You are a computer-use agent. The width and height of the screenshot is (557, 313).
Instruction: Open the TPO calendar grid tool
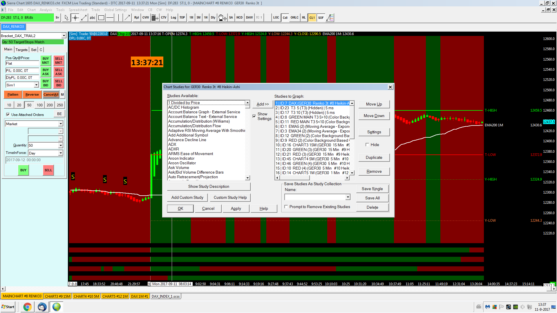pyautogui.click(x=155, y=18)
